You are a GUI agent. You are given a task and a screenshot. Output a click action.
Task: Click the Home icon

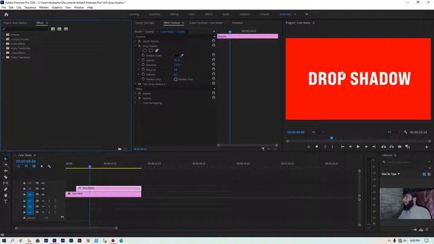6,14
